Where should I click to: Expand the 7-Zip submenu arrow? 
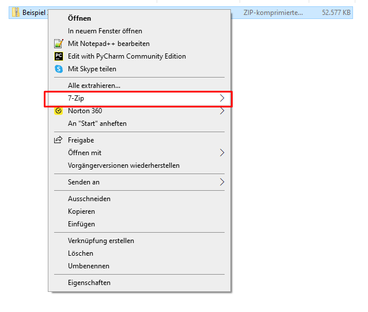point(222,99)
